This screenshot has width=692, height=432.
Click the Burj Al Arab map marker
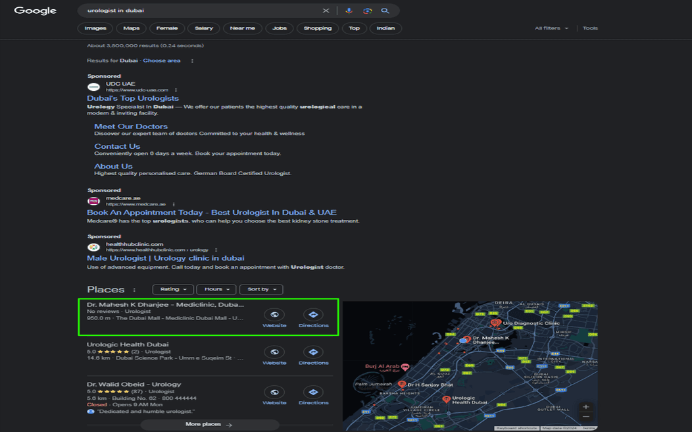(x=405, y=367)
